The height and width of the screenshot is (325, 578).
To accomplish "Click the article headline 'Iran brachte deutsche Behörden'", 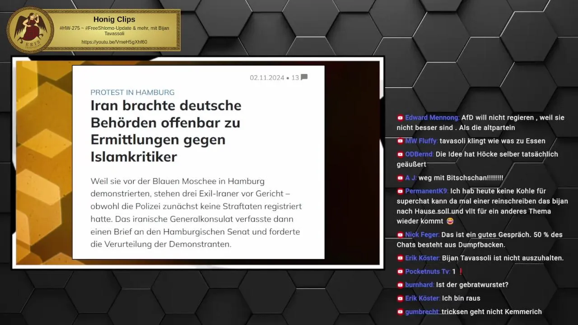I will pyautogui.click(x=166, y=131).
